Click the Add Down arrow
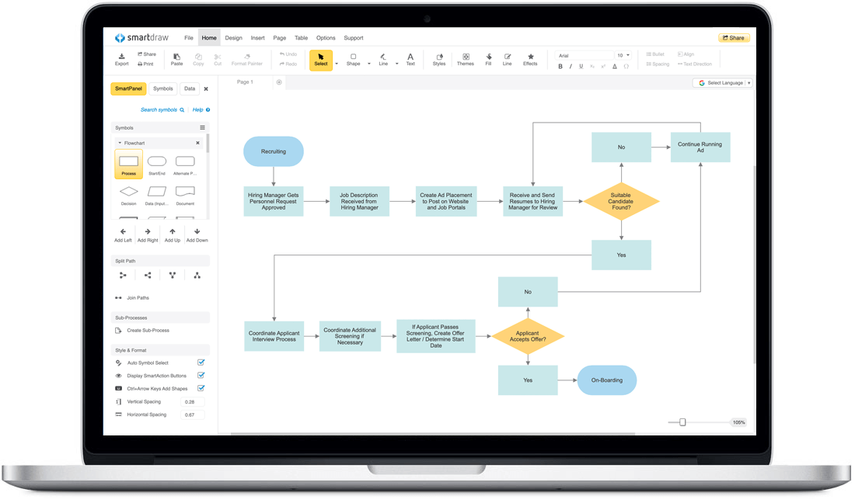Image resolution: width=855 pixels, height=503 pixels. point(197,235)
